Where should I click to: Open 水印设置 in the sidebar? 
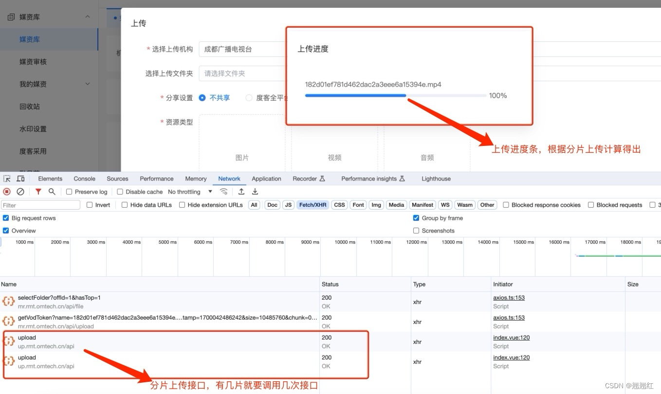[x=33, y=129]
